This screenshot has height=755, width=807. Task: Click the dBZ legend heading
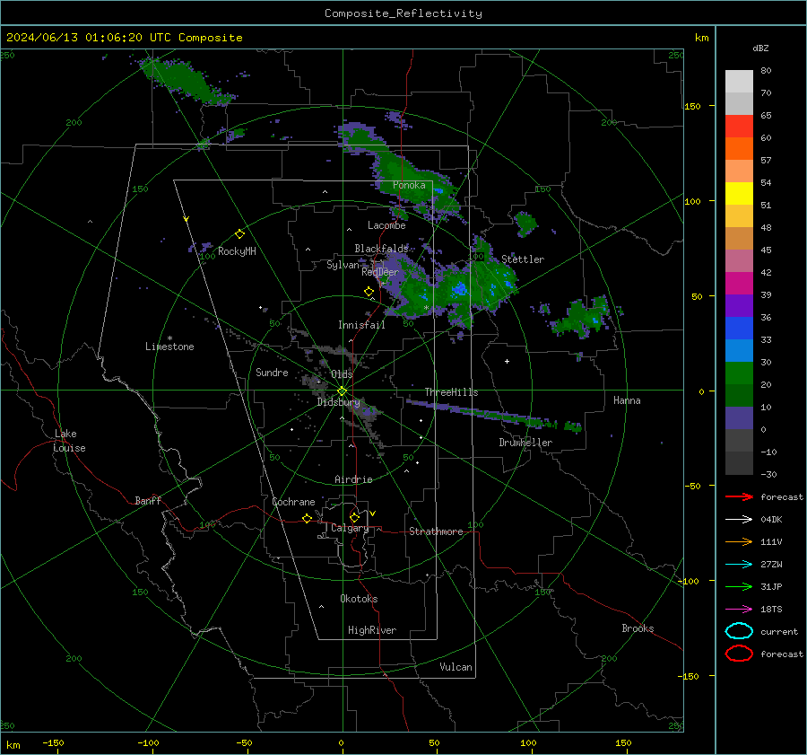pyautogui.click(x=760, y=48)
